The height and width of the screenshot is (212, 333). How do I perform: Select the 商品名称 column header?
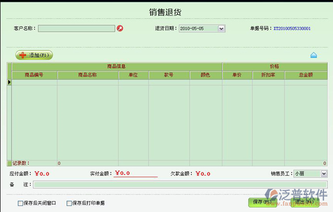pos(87,75)
